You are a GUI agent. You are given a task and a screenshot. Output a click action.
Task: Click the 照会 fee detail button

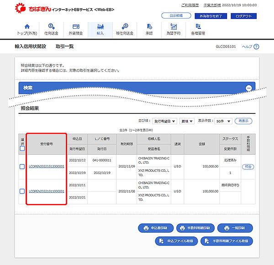pyautogui.click(x=248, y=167)
